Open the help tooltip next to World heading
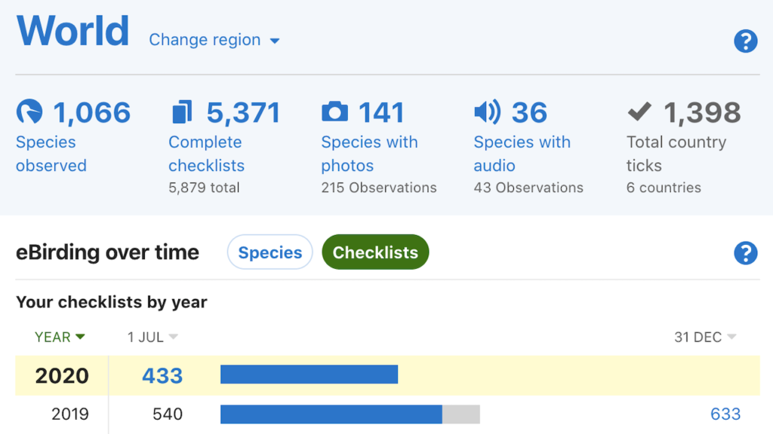The width and height of the screenshot is (773, 434). coord(746,41)
